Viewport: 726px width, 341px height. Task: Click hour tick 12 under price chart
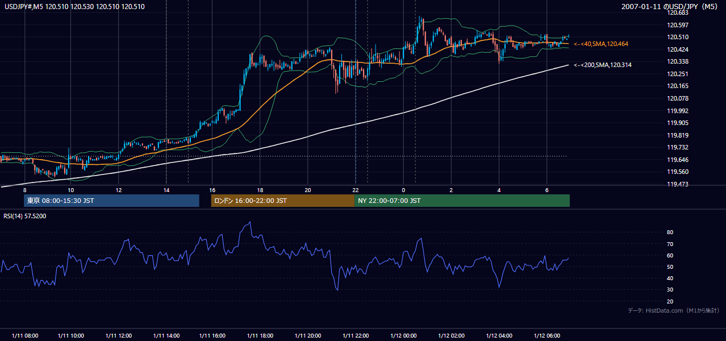pyautogui.click(x=118, y=190)
